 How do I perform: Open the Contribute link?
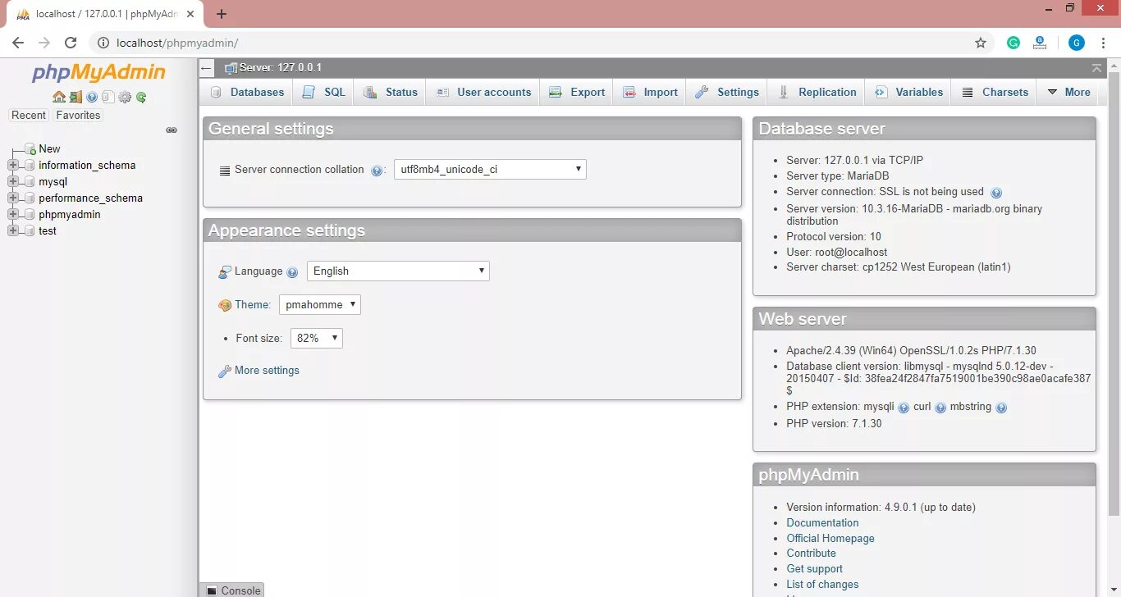click(x=811, y=554)
